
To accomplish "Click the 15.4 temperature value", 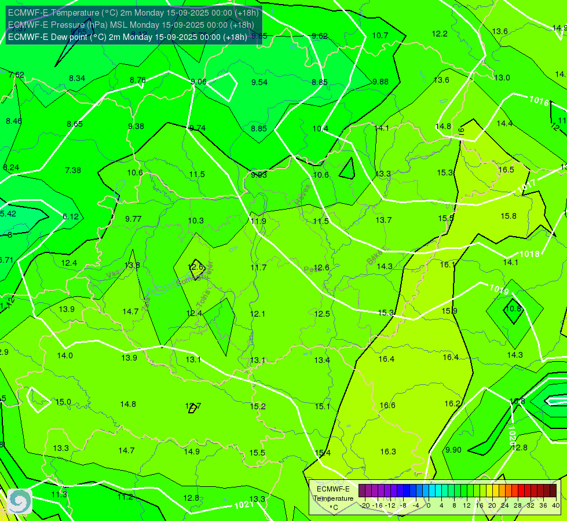I will tap(323, 453).
